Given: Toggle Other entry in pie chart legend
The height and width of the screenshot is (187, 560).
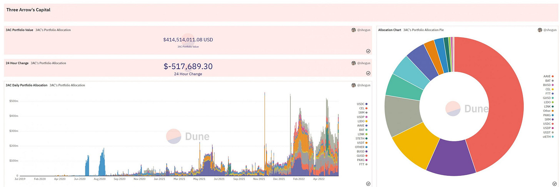Looking at the screenshot, I should pyautogui.click(x=549, y=111).
